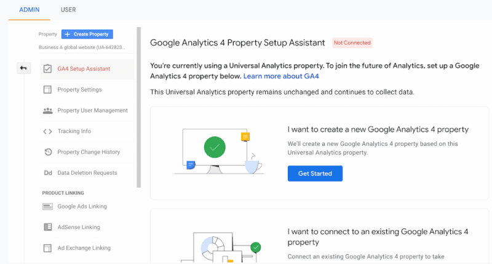The height and width of the screenshot is (264, 492).
Task: Open the Learn more about GA4 link
Action: (281, 76)
